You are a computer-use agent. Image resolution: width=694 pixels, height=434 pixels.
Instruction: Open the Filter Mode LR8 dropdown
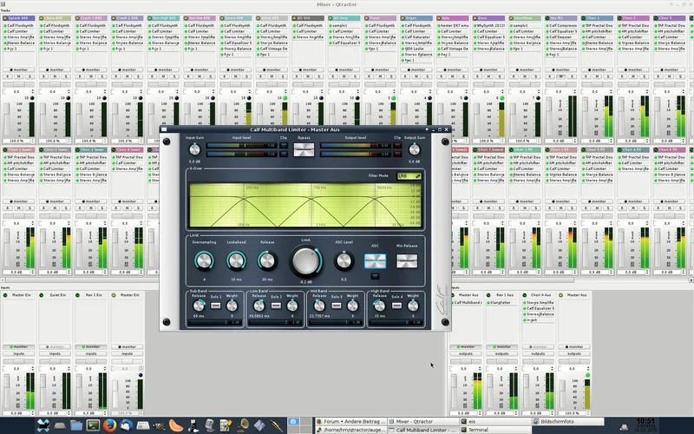coord(409,176)
